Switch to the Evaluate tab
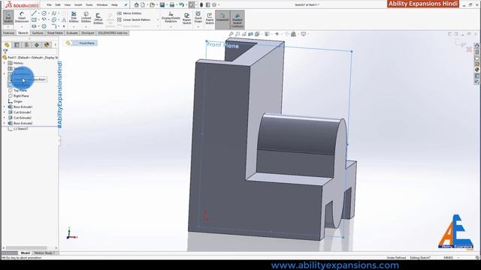The image size is (481, 270). tap(72, 33)
